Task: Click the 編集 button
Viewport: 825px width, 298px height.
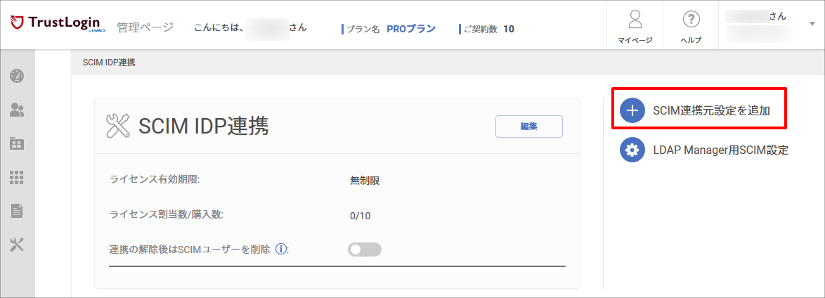Action: pyautogui.click(x=528, y=127)
